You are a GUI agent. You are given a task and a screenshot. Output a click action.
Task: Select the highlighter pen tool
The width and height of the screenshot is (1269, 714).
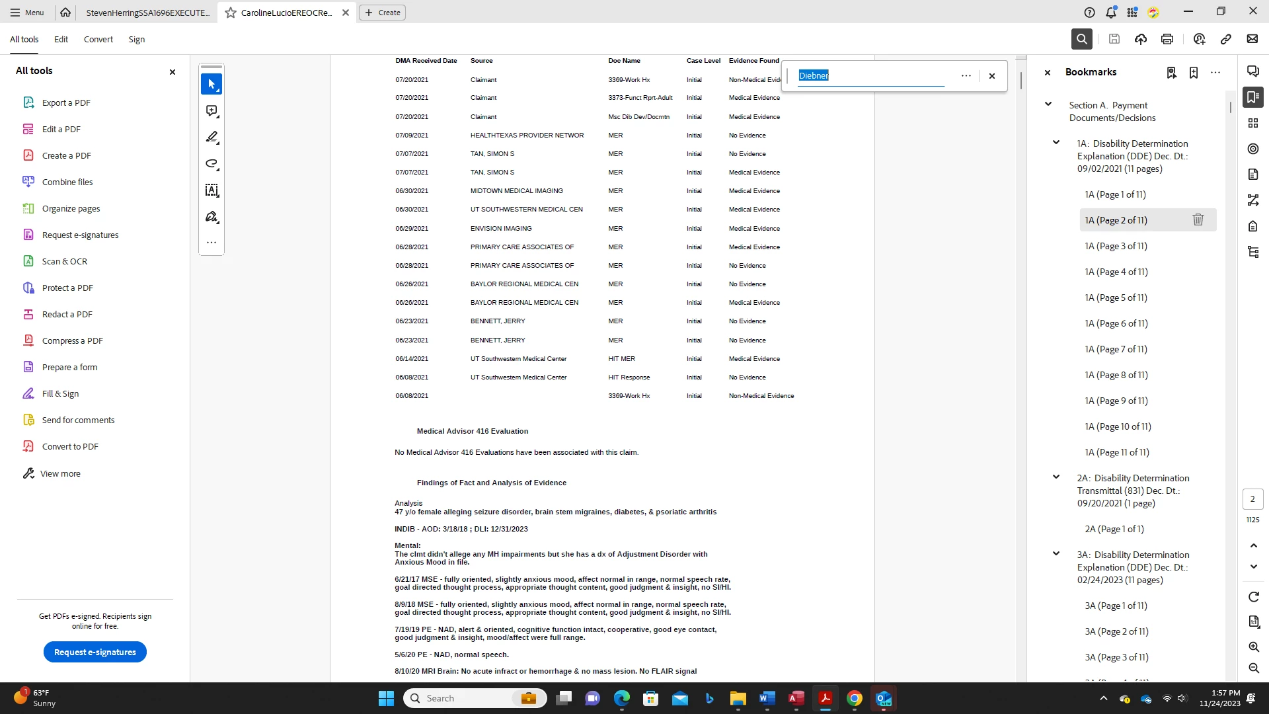point(211,138)
